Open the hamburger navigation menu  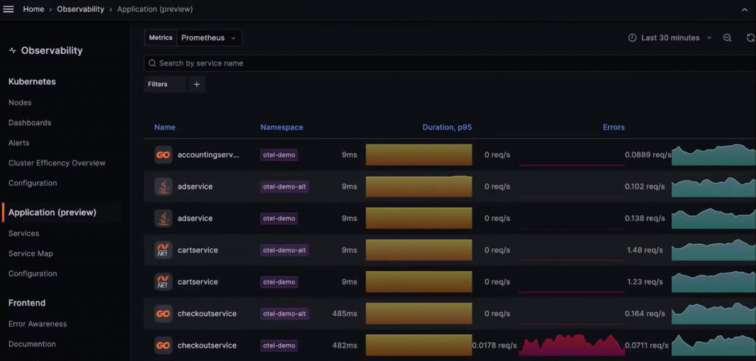9,9
